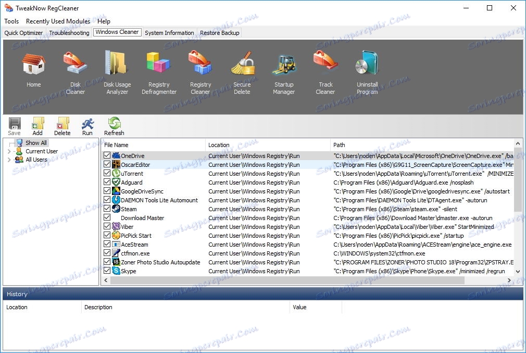The image size is (526, 353).
Task: Open the Track Cleaner tool
Action: pos(325,73)
